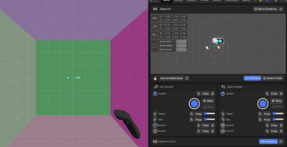Enable Sticky on the right joystick
The width and height of the screenshot is (287, 147).
tap(277, 101)
